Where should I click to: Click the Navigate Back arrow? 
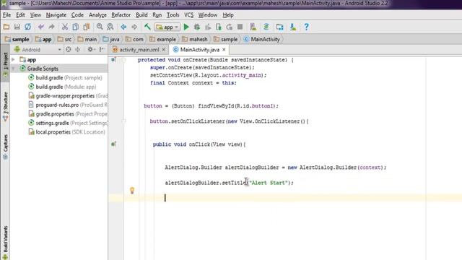point(123,27)
